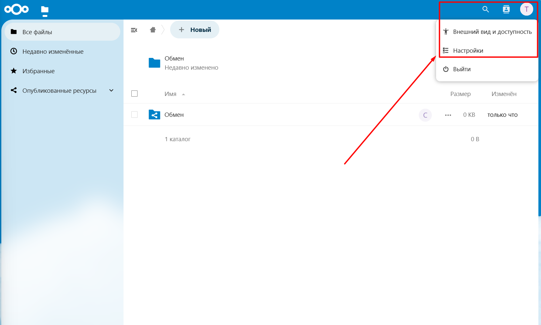Open three-dots actions menu for Обмен
Screen dimensions: 541x325
tap(448, 115)
